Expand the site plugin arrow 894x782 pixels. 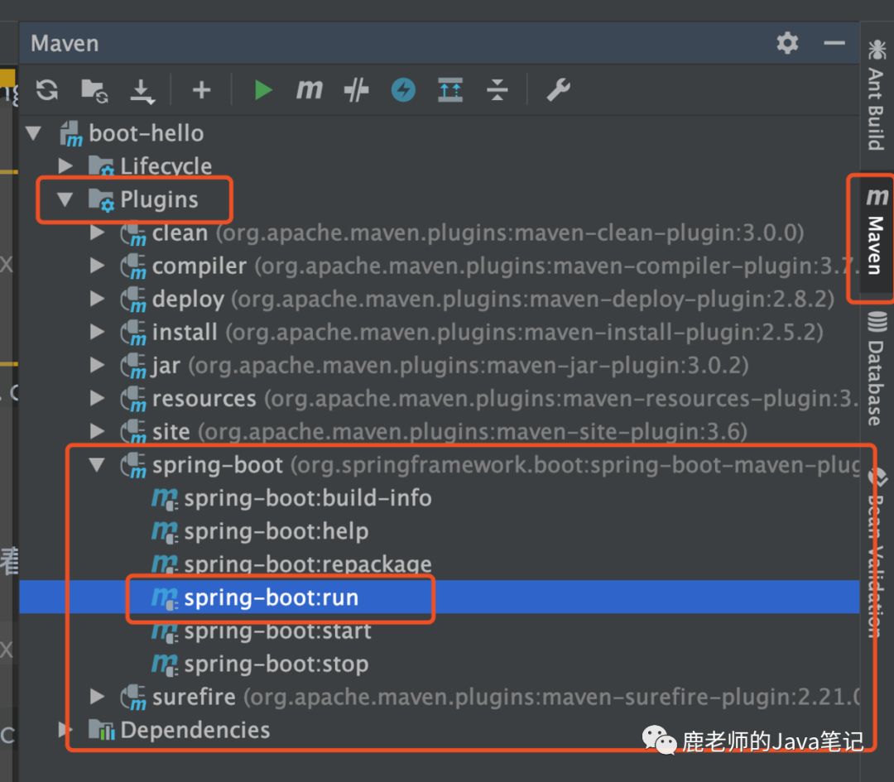[98, 431]
